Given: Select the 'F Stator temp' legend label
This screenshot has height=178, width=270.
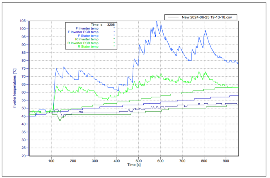Looking at the screenshot, I should click(x=88, y=36).
